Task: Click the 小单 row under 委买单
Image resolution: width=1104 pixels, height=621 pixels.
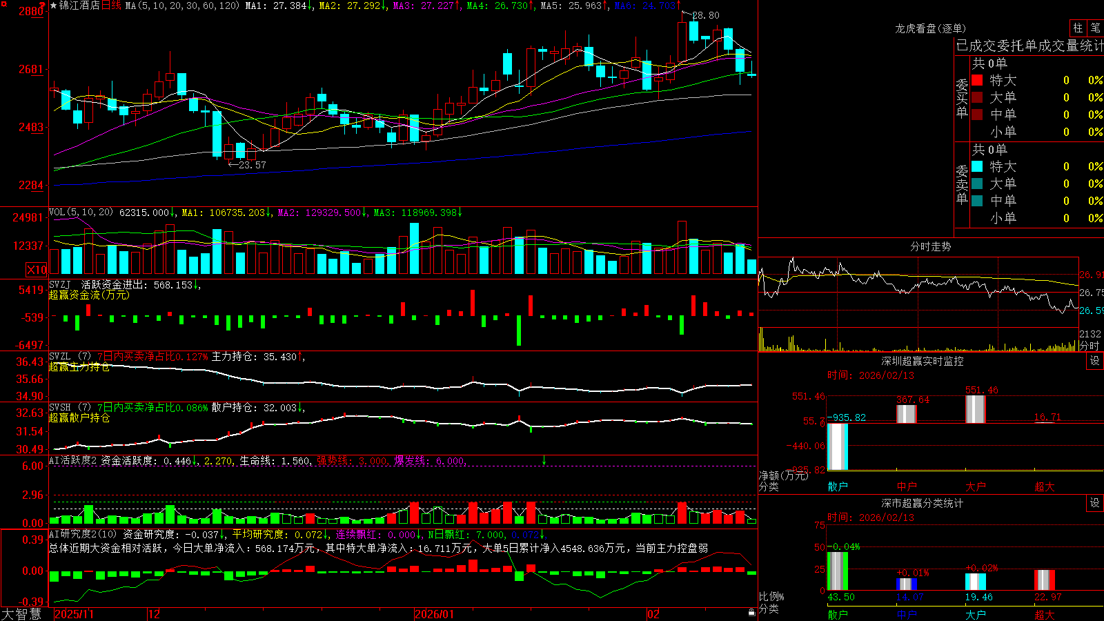Action: coord(1037,132)
